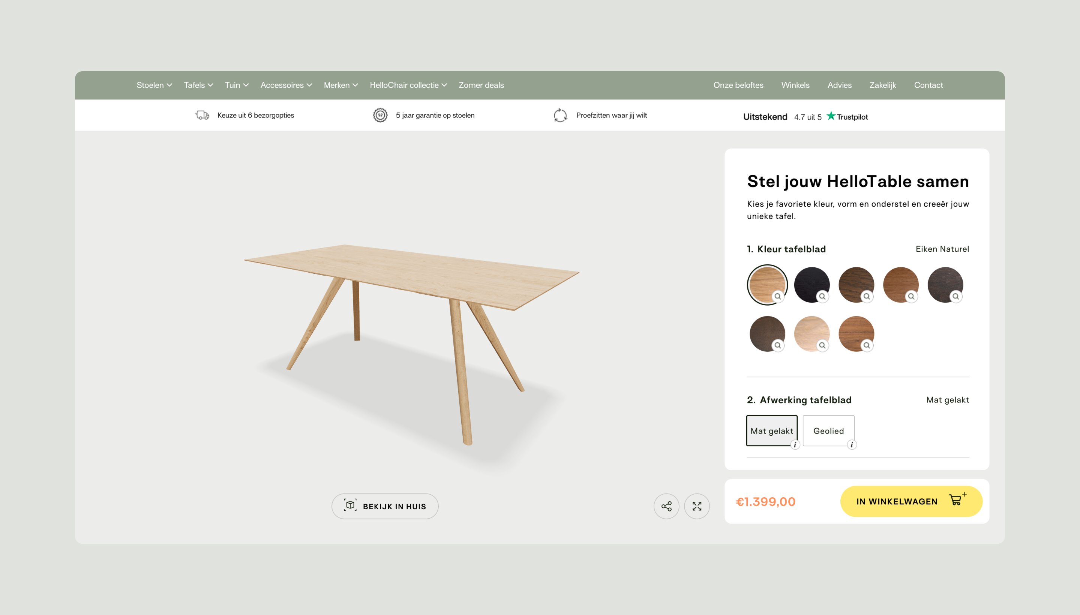Open the Advies nav item
Screen dimensions: 1080x615
click(x=839, y=85)
